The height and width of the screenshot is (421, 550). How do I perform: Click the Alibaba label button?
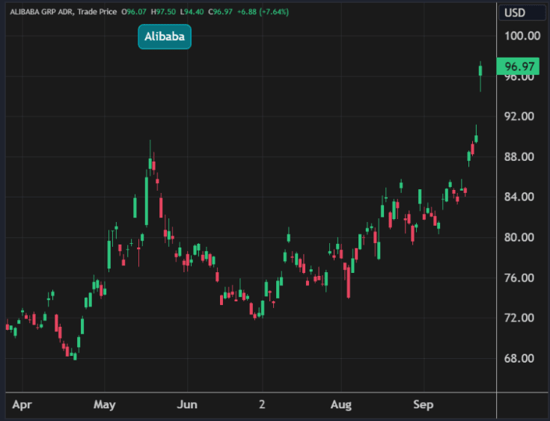pyautogui.click(x=165, y=37)
